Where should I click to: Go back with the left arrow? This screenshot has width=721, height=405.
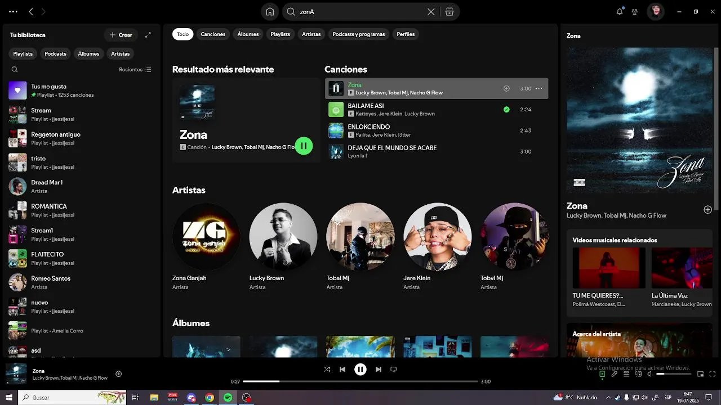click(31, 11)
